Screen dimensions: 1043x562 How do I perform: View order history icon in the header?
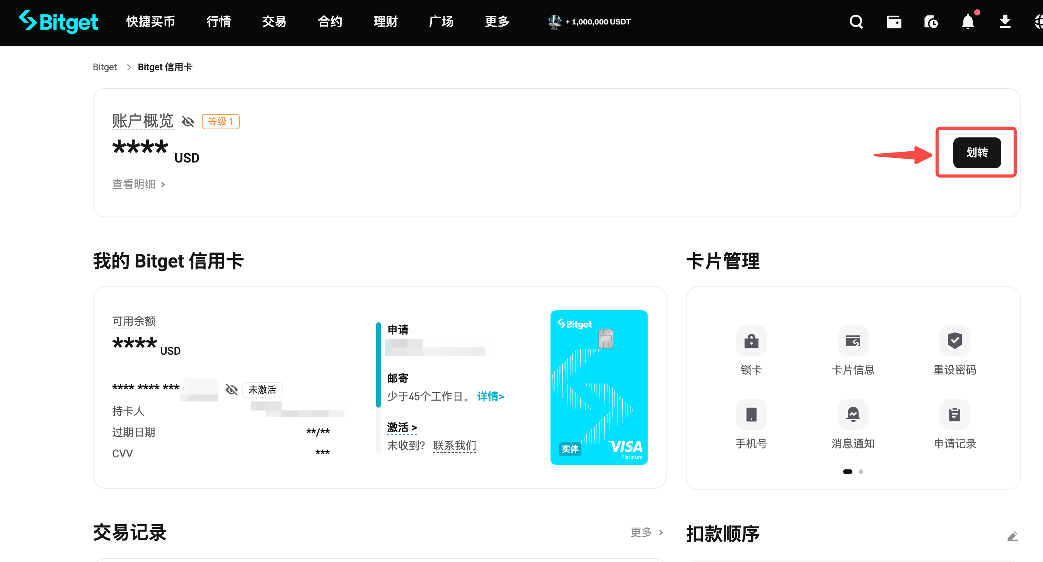pyautogui.click(x=931, y=22)
